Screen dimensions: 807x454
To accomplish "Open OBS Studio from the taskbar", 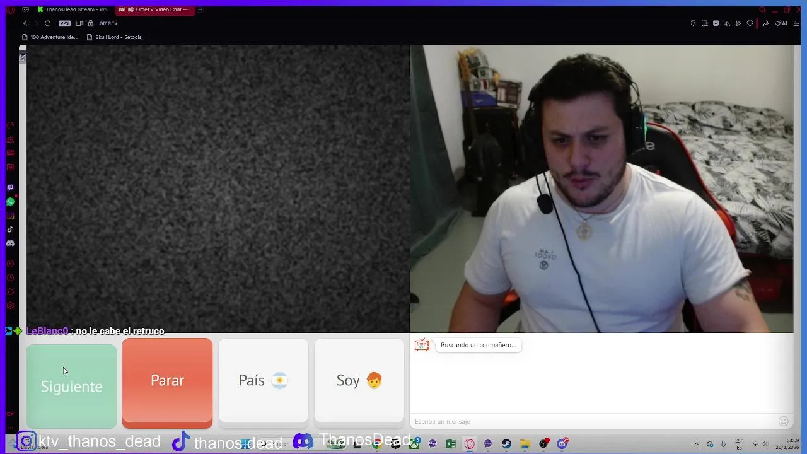I will 543,444.
